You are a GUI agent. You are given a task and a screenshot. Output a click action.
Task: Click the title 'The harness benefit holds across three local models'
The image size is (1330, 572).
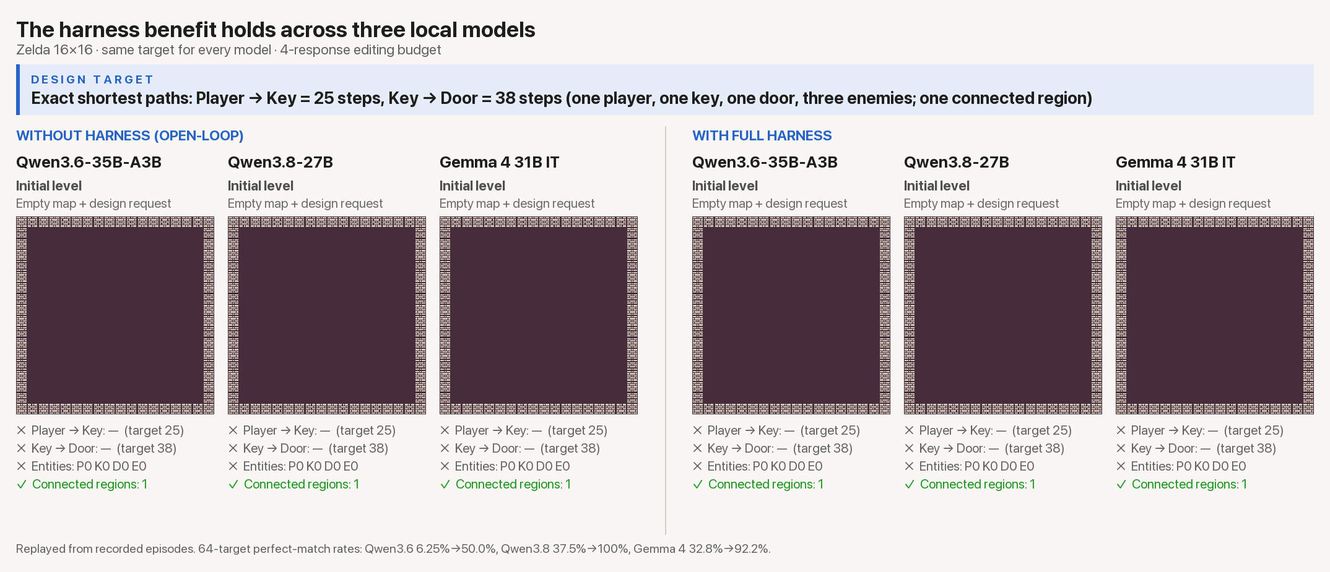(x=276, y=30)
